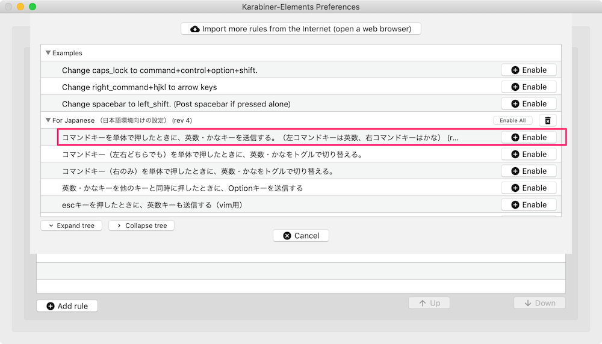Enable the 英数・かなキー Option key rule
Screen dimensions: 602x344
click(529, 188)
